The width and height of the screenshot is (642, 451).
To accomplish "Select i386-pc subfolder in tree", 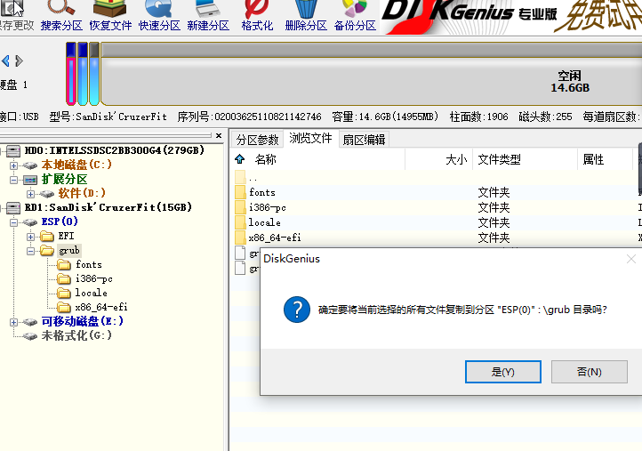I will (93, 279).
